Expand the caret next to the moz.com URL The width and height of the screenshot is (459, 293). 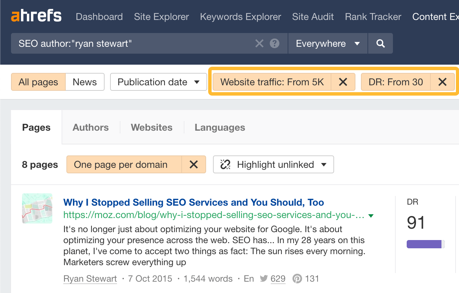[x=371, y=215]
